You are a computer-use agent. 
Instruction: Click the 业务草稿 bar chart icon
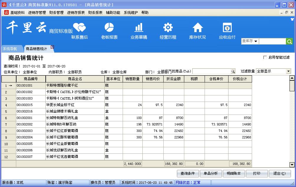coord(139,28)
